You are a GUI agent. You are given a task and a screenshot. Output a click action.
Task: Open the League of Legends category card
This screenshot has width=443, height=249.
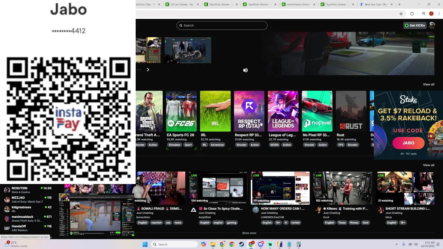tap(283, 111)
